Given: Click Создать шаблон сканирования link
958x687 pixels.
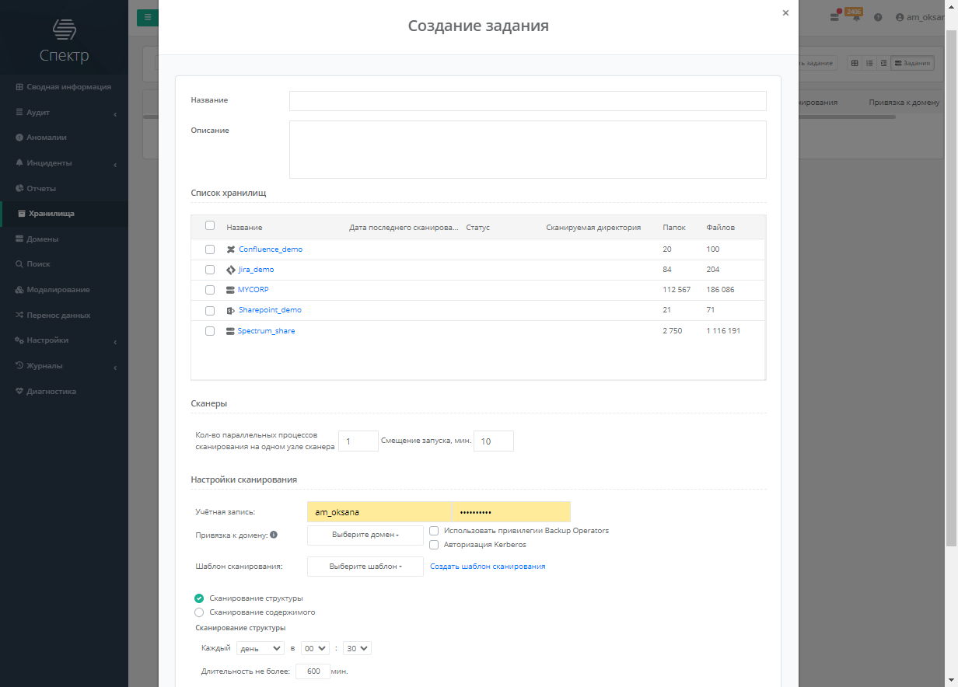Looking at the screenshot, I should [x=488, y=567].
